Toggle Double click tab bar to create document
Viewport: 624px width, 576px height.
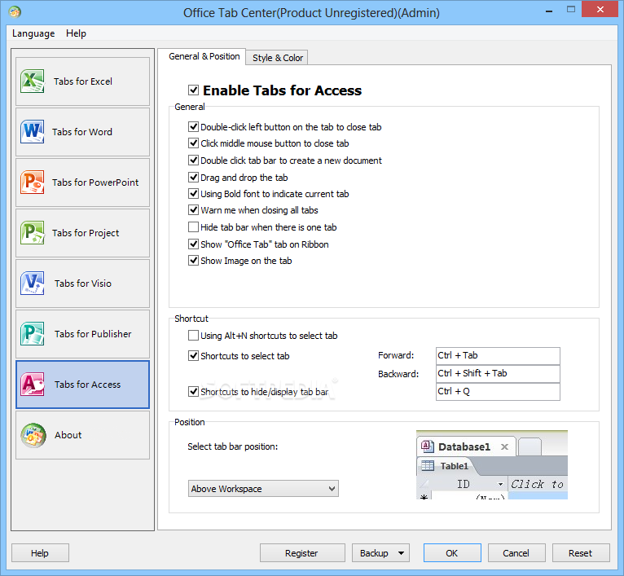click(x=193, y=160)
